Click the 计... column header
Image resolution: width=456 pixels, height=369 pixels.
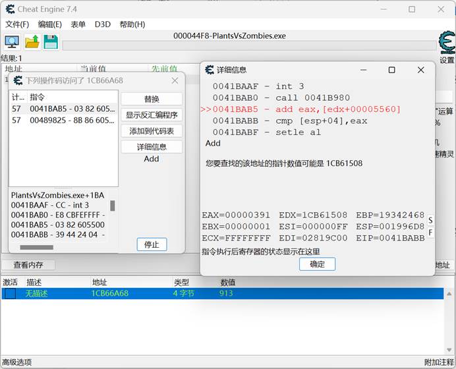[x=18, y=97]
